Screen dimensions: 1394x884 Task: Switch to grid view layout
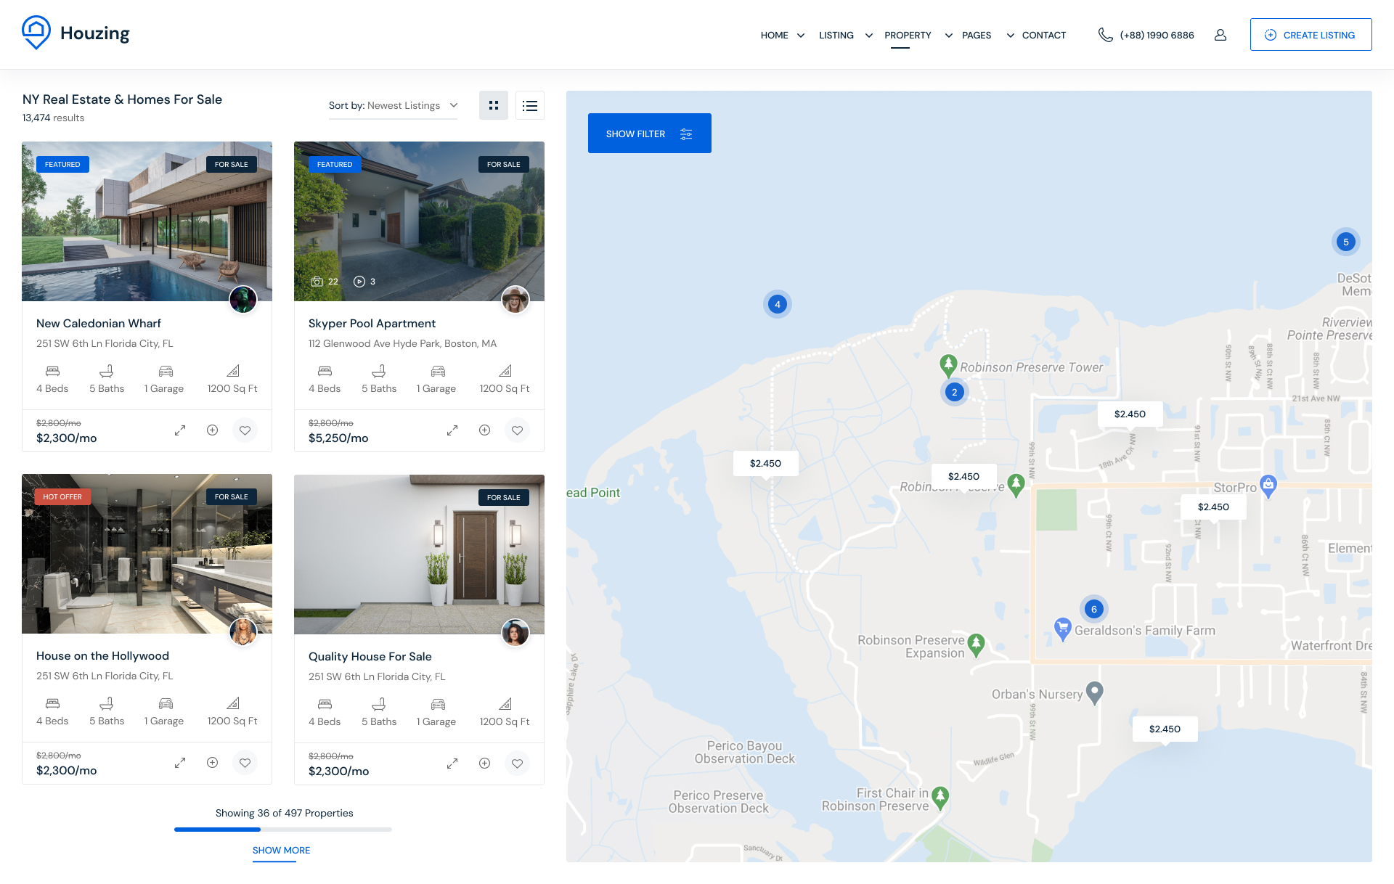click(494, 105)
